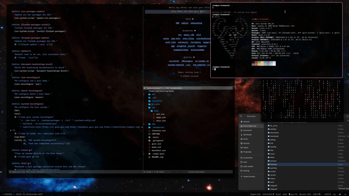Click the downloads icon in Files sidebar
The height and width of the screenshot is (196, 349).
coord(241,135)
